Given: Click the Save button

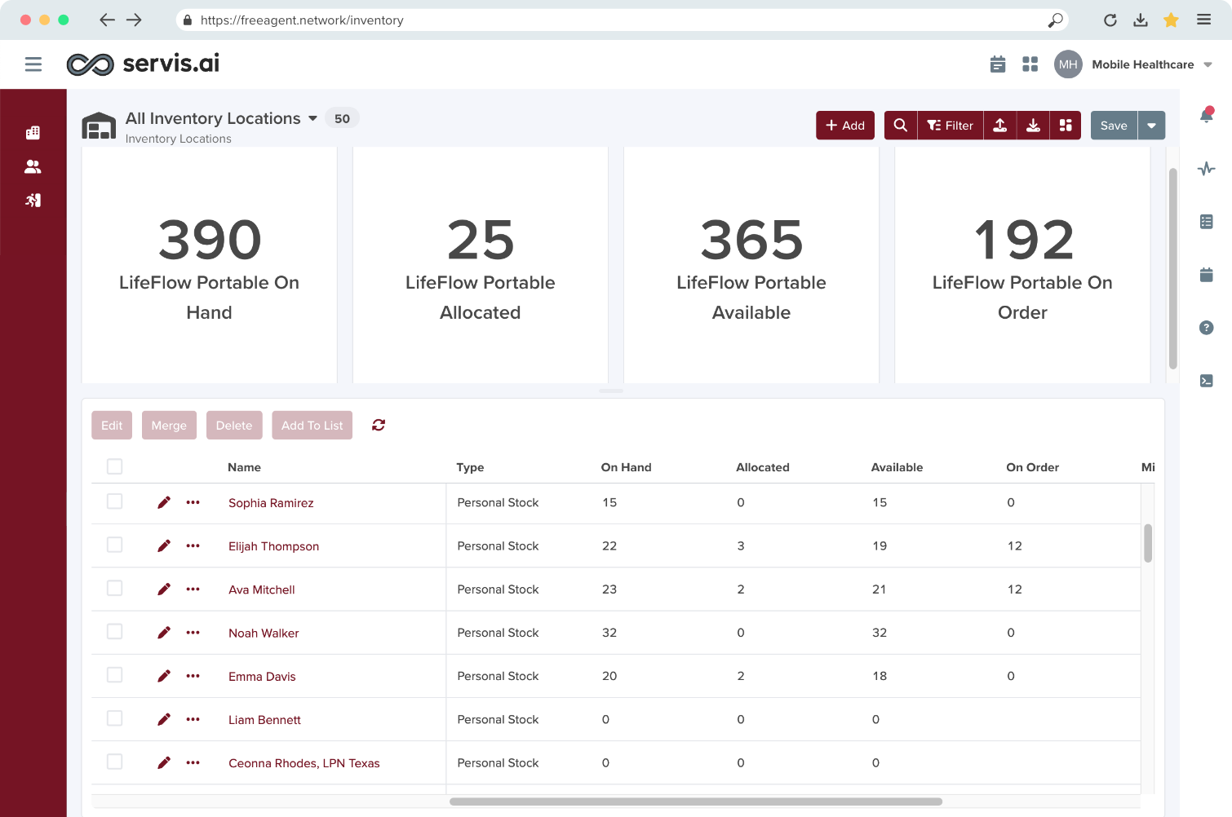Looking at the screenshot, I should click(x=1114, y=126).
